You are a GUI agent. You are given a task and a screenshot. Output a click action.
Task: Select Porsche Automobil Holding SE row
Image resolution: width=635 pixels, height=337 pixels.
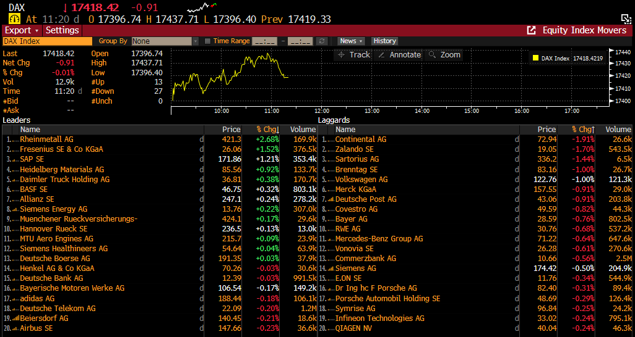(475, 299)
